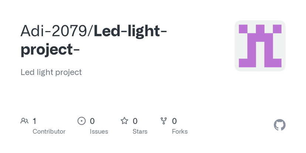Click the fork icon above Forks

[164, 121]
